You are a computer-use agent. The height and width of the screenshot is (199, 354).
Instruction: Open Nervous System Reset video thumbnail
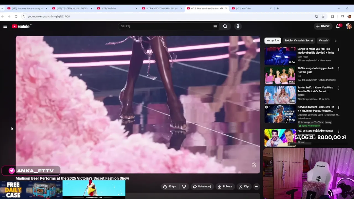pos(280,114)
